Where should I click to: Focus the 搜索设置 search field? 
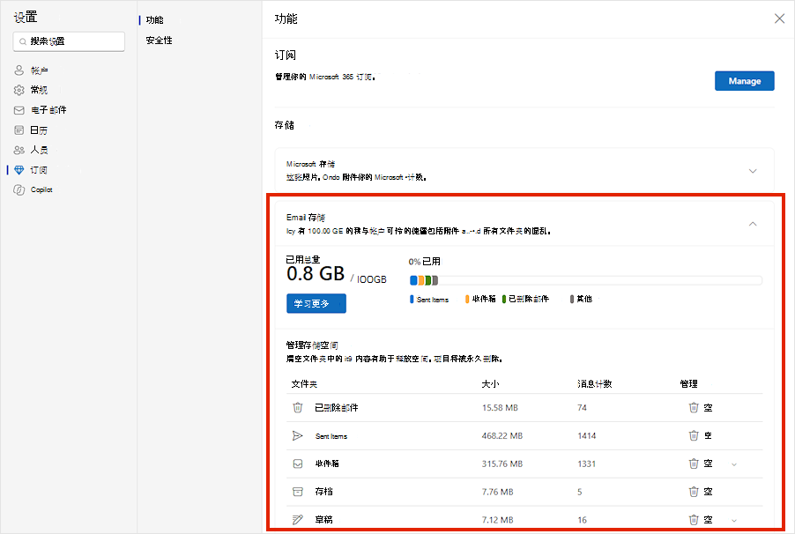(69, 41)
